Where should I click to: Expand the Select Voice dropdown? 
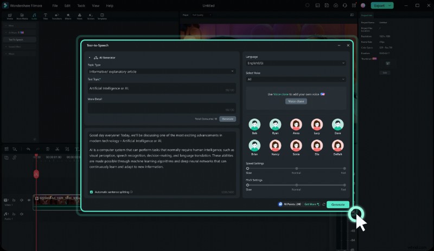(296, 79)
